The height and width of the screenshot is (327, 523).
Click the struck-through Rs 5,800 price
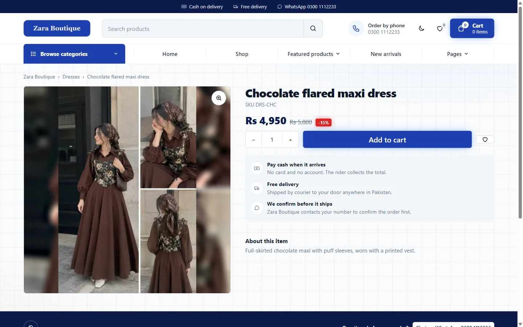pos(301,122)
